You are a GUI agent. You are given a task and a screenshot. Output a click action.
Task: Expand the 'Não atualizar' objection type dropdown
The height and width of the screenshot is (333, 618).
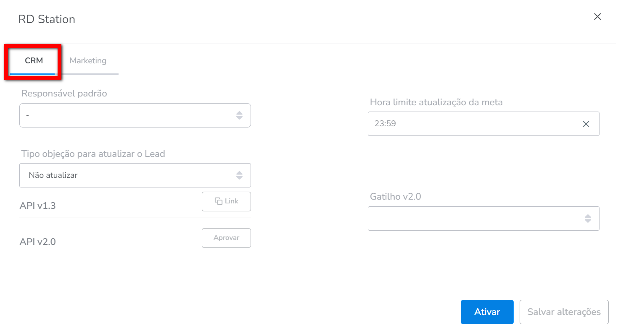pyautogui.click(x=135, y=175)
